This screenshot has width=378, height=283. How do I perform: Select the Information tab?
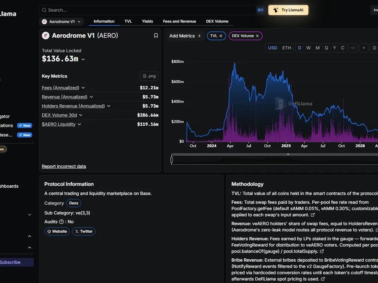pyautogui.click(x=104, y=21)
